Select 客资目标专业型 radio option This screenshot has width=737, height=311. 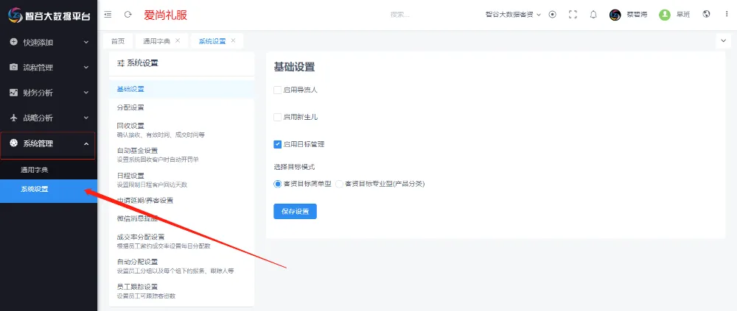pyautogui.click(x=340, y=184)
